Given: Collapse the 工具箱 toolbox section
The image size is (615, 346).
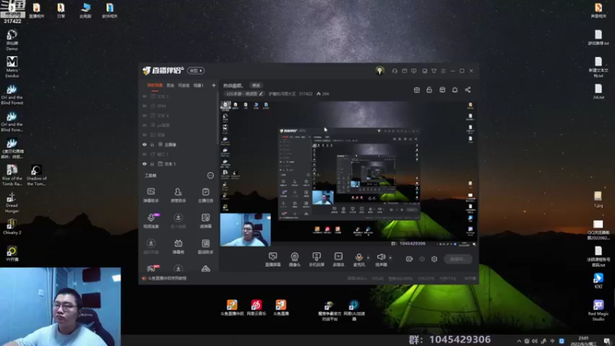Looking at the screenshot, I should (x=210, y=175).
